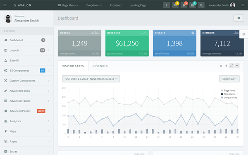Click the Base UI flask icon
This screenshot has width=248, height=155.
(x=6, y=60)
